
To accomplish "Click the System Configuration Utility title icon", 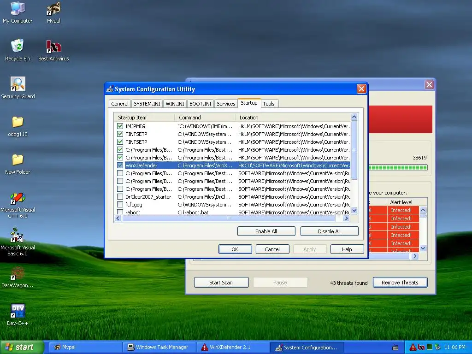I will (110, 89).
